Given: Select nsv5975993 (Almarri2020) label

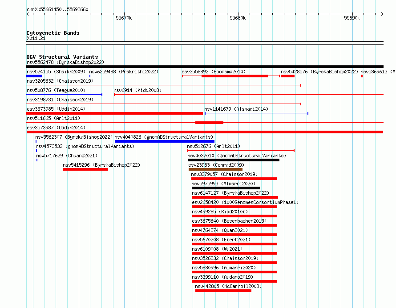Looking at the screenshot, I should (x=223, y=184).
